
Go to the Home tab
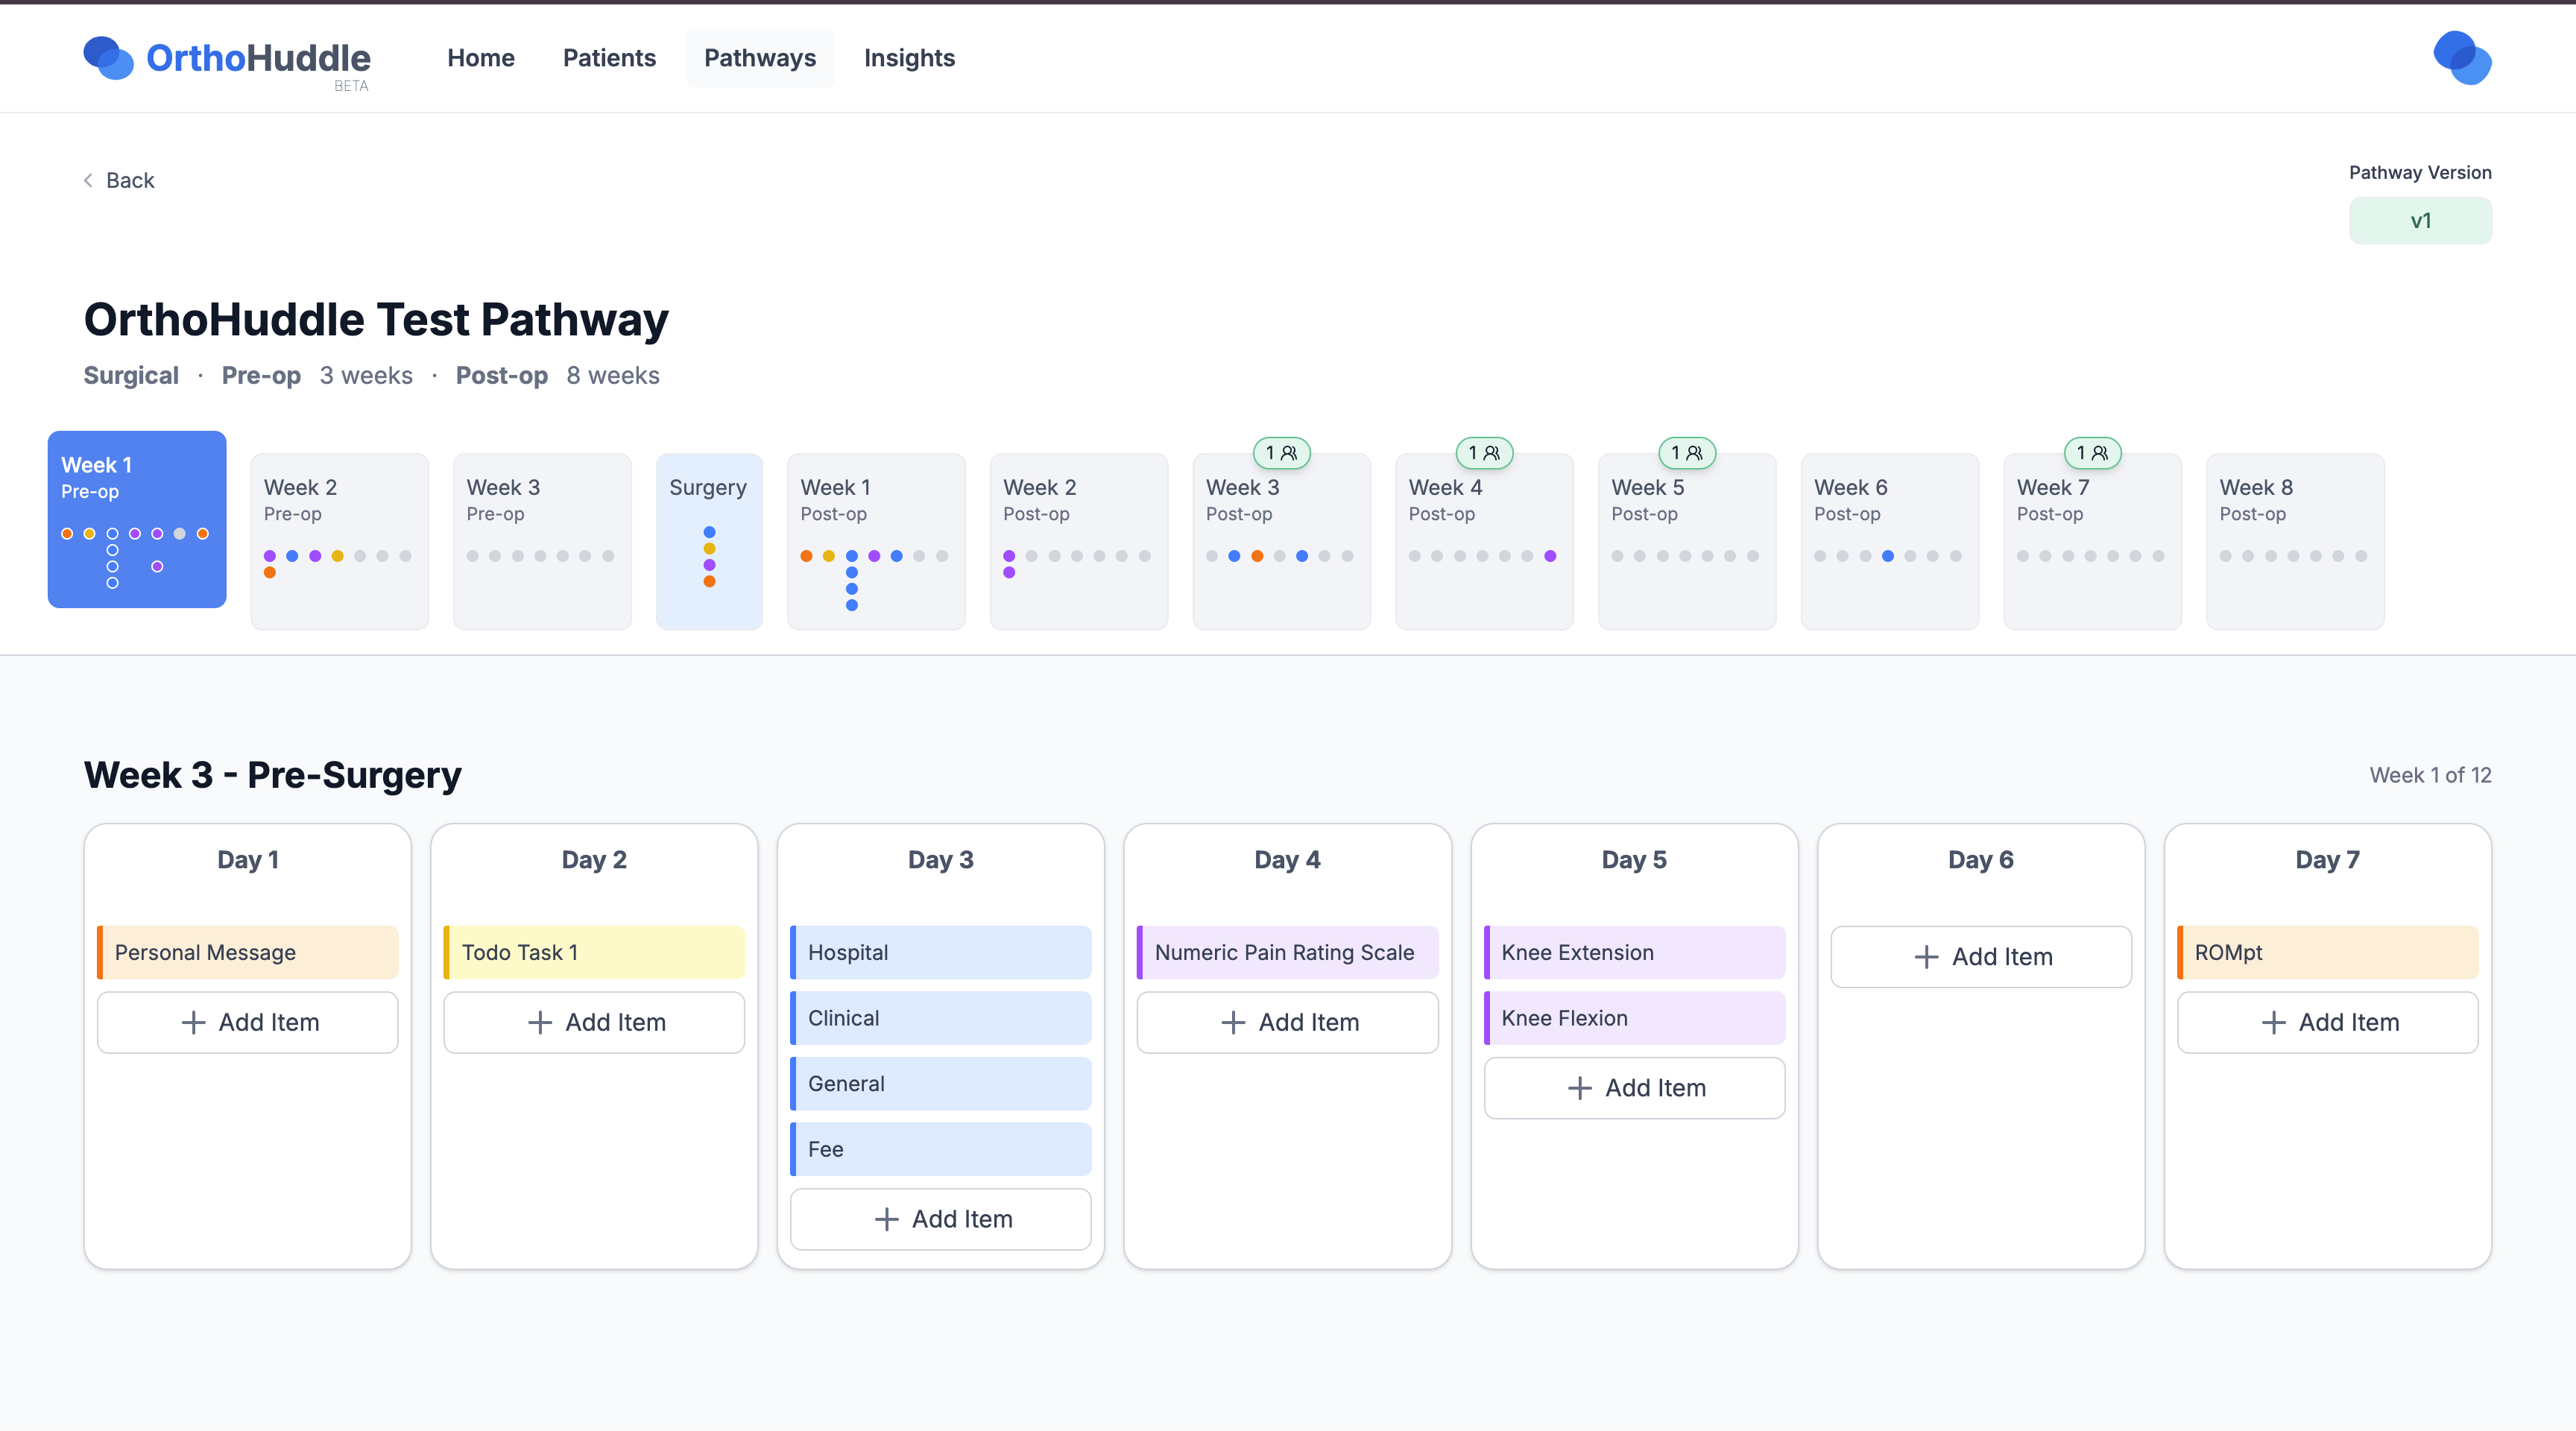coord(480,58)
